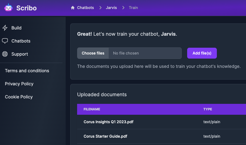This screenshot has width=246, height=145.
Task: Click the FILENAME column header
Action: click(92, 109)
